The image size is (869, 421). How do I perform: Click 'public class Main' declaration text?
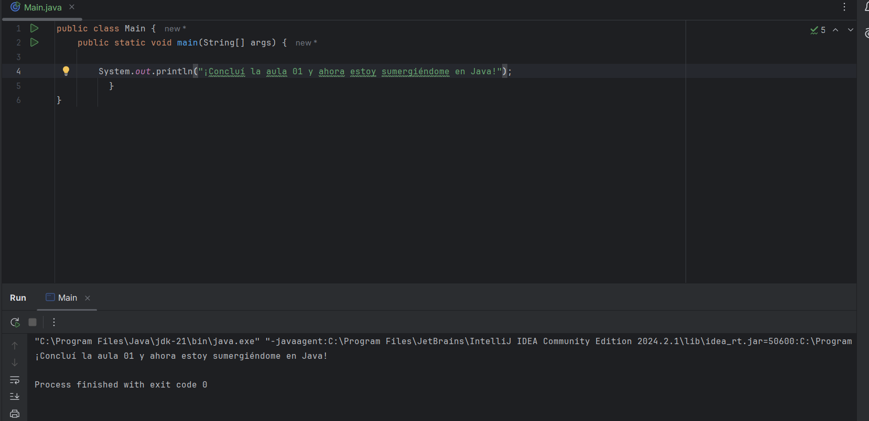pyautogui.click(x=101, y=28)
